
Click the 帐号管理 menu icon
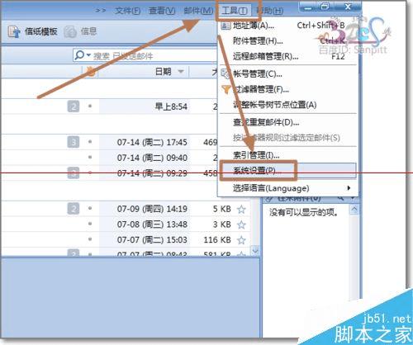click(x=225, y=73)
